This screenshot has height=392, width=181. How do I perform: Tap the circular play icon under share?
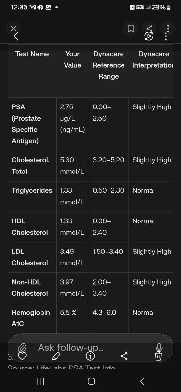tap(149, 36)
